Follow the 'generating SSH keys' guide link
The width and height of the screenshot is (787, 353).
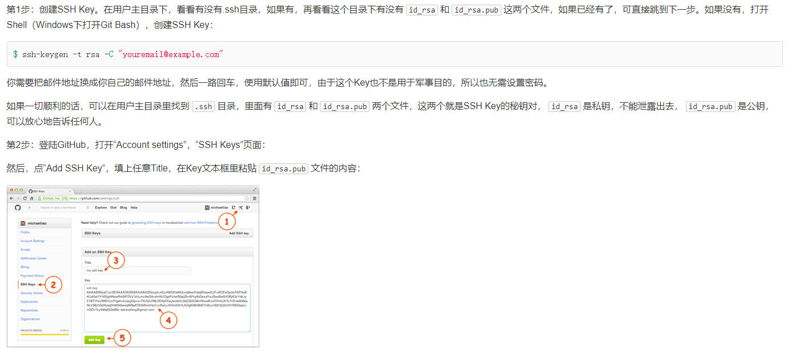(147, 223)
